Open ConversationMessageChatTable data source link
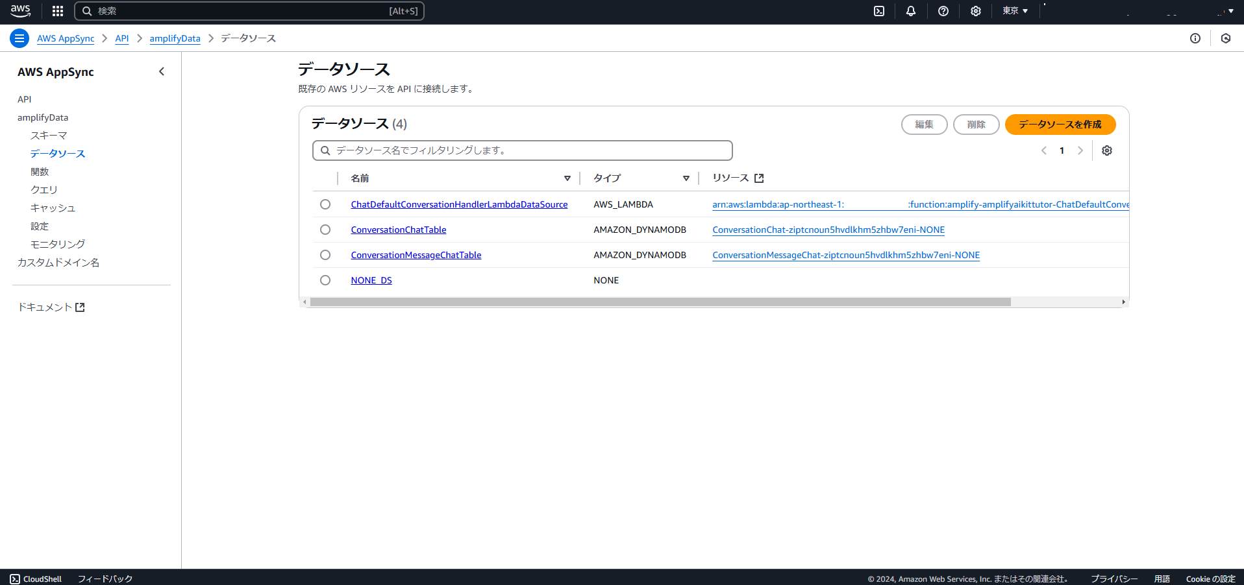Viewport: 1244px width, 585px height. pyautogui.click(x=416, y=255)
